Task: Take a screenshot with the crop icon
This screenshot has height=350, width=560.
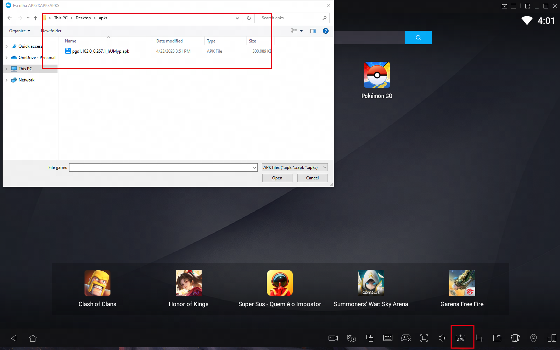Action: (479, 338)
